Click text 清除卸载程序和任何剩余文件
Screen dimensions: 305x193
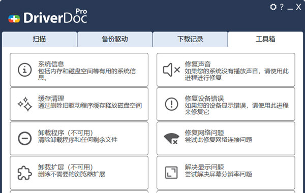point(78,140)
